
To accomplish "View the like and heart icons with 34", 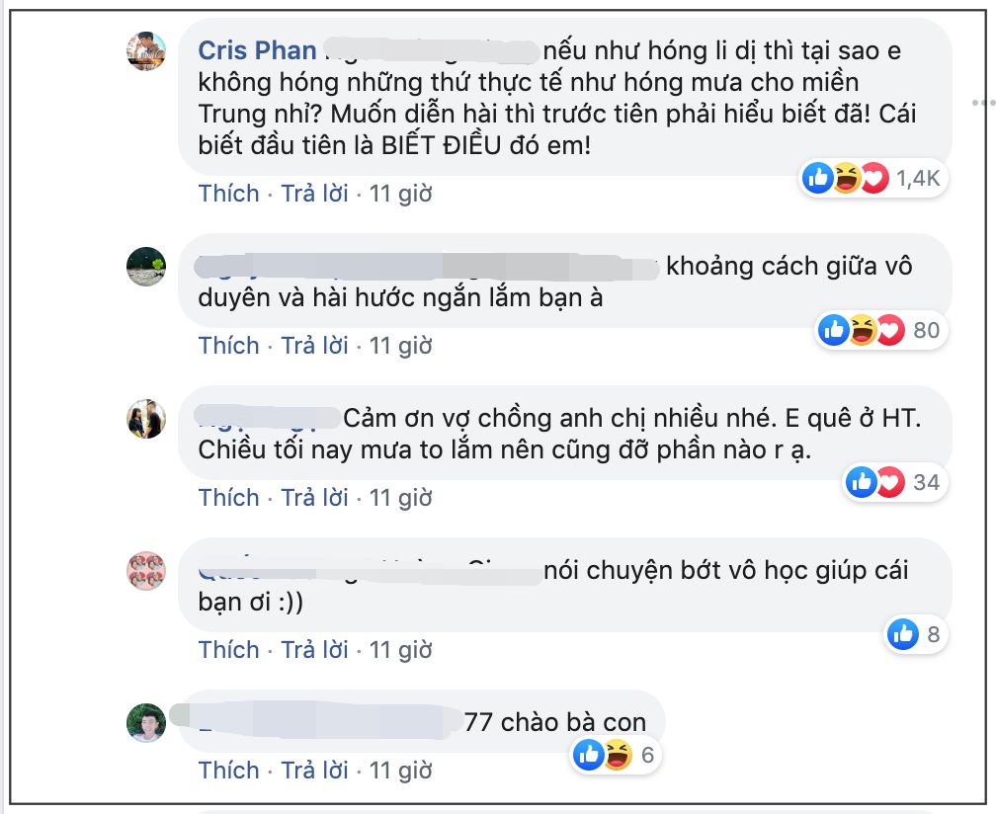I will tap(892, 483).
